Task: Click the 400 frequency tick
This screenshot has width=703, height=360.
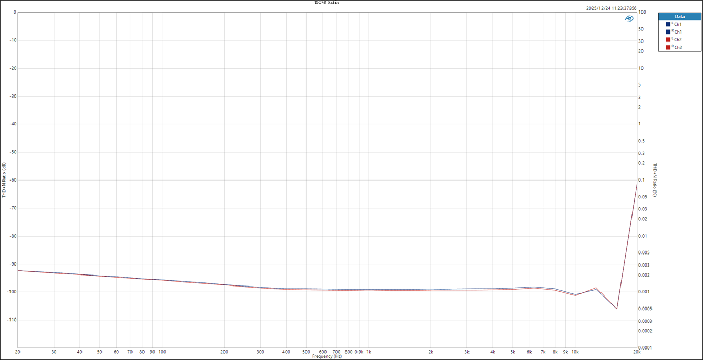Action: coord(287,352)
